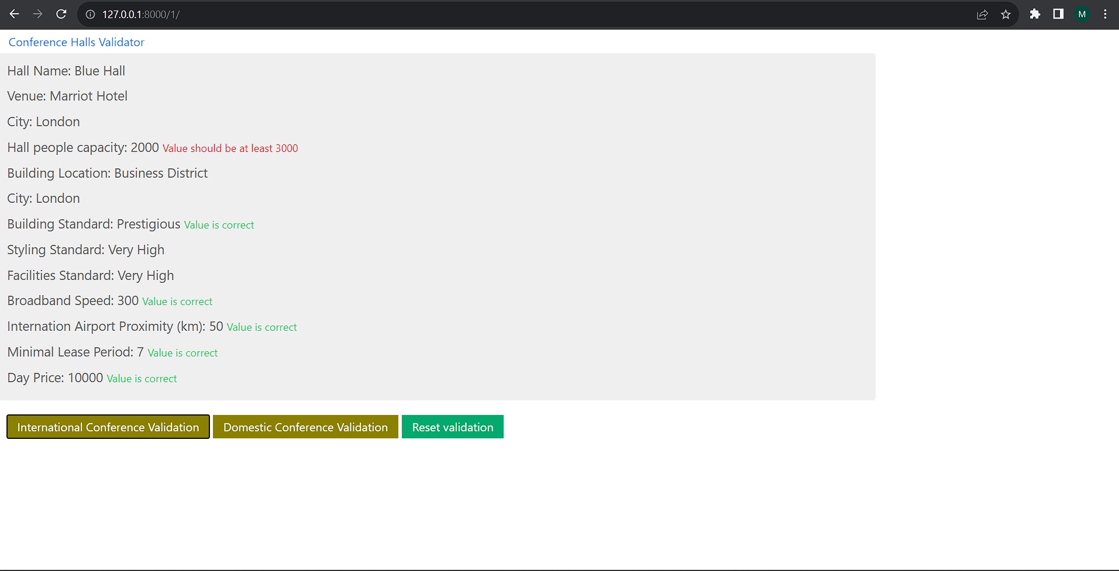Click the browser forward navigation arrow
1119x571 pixels.
pyautogui.click(x=37, y=15)
